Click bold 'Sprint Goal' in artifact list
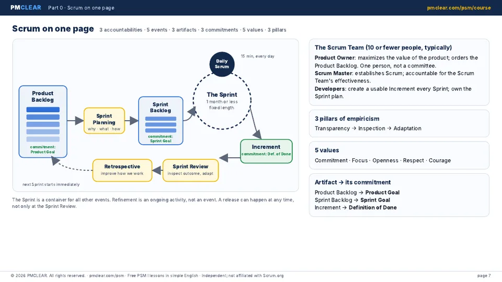The image size is (502, 282). pos(375,200)
